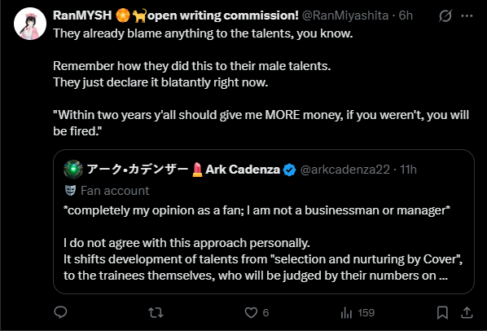Click the Fan account label
Screen dimensions: 487x331
(115, 191)
